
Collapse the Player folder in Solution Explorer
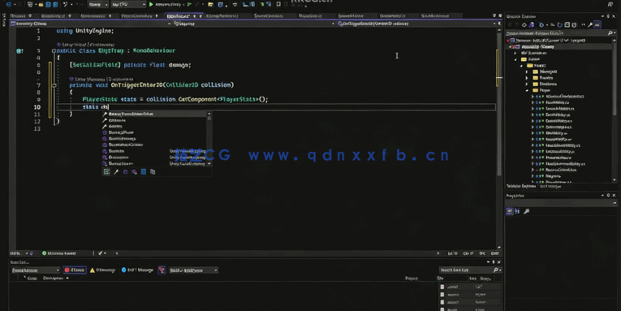point(527,90)
